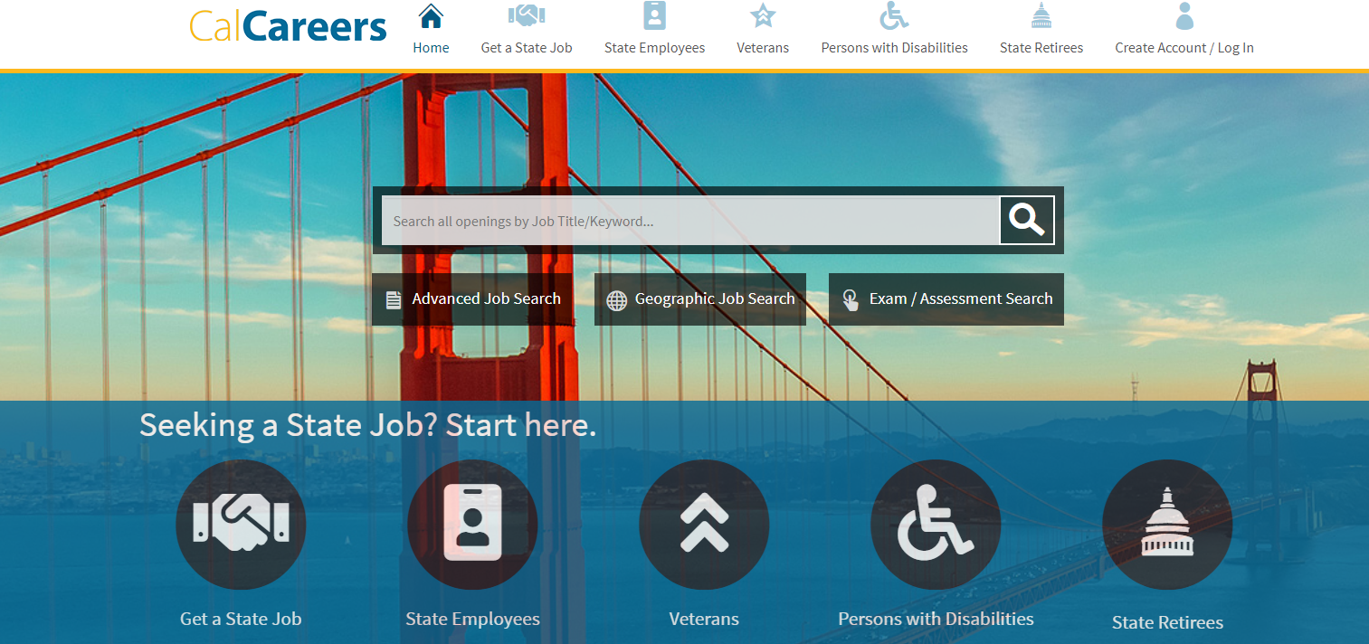The image size is (1369, 644).
Task: Click the Home house icon in navigation
Action: (431, 16)
